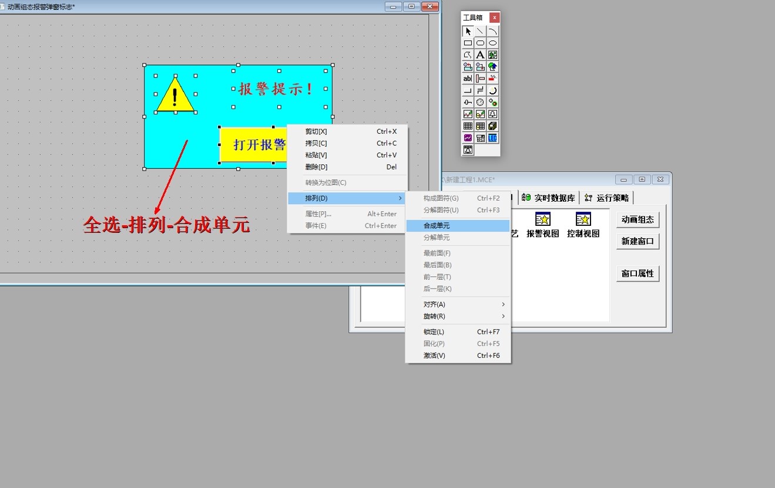Select the Ellipse drawing tool
Screen dimensions: 775x488
pyautogui.click(x=492, y=43)
